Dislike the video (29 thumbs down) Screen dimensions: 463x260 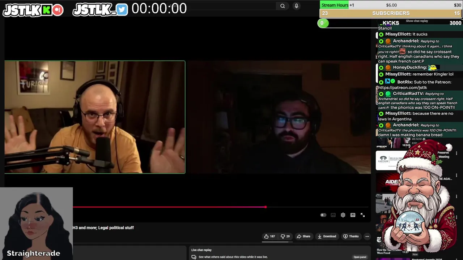(285, 236)
